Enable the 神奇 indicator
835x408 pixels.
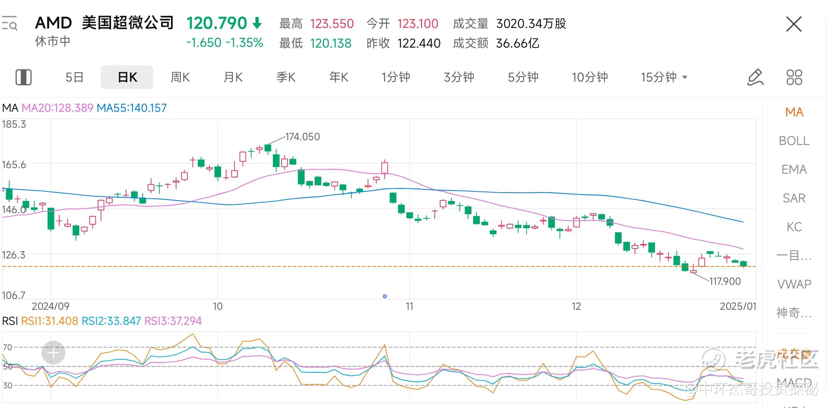794,313
